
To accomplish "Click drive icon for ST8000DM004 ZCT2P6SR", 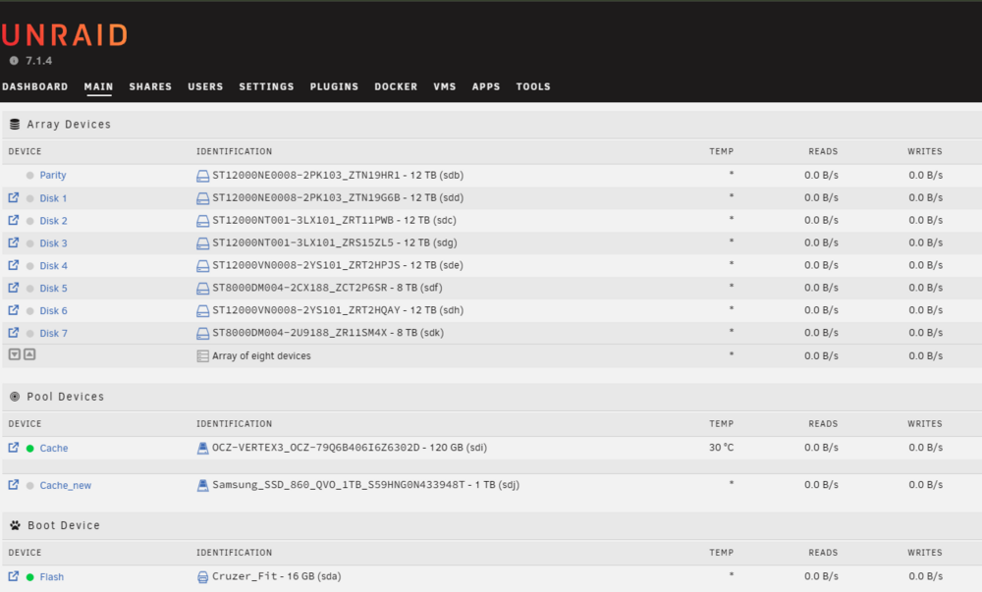I will pos(203,289).
